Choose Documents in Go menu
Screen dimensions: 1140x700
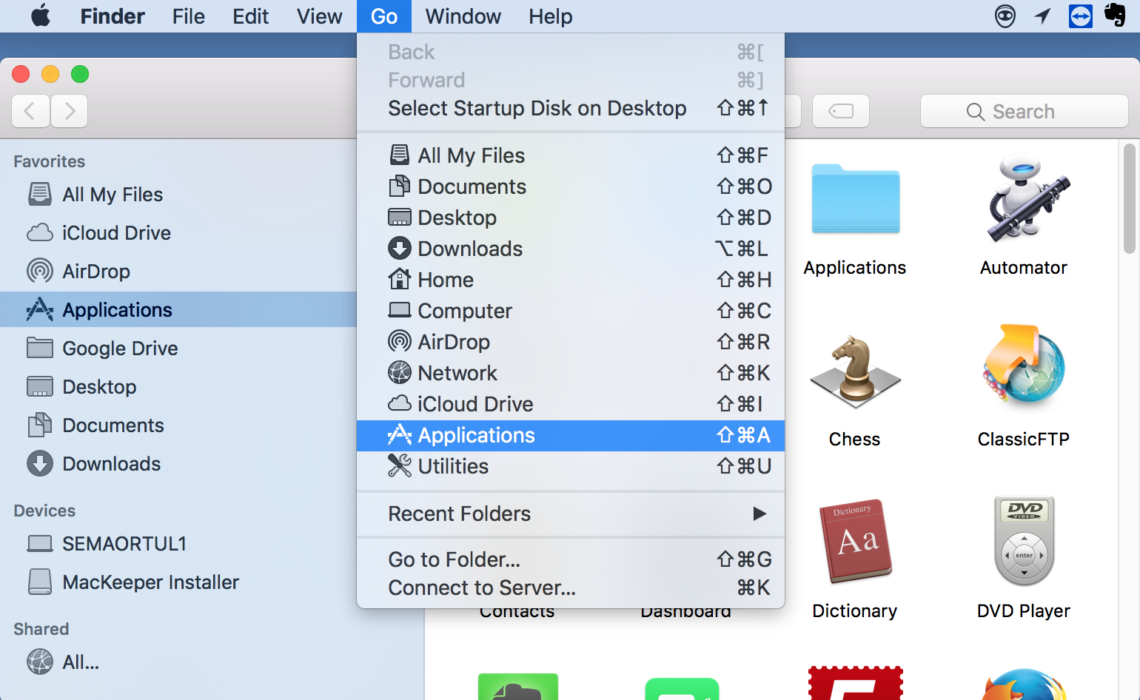pos(571,186)
